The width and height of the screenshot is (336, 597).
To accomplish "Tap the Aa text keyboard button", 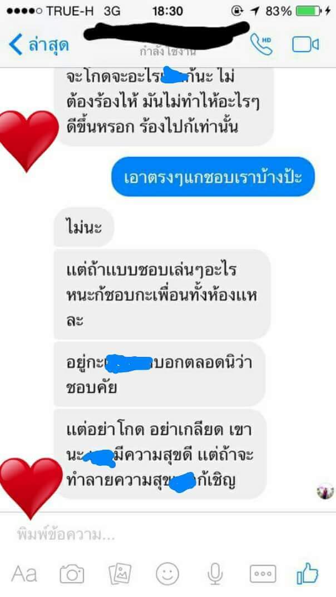I will tap(24, 574).
